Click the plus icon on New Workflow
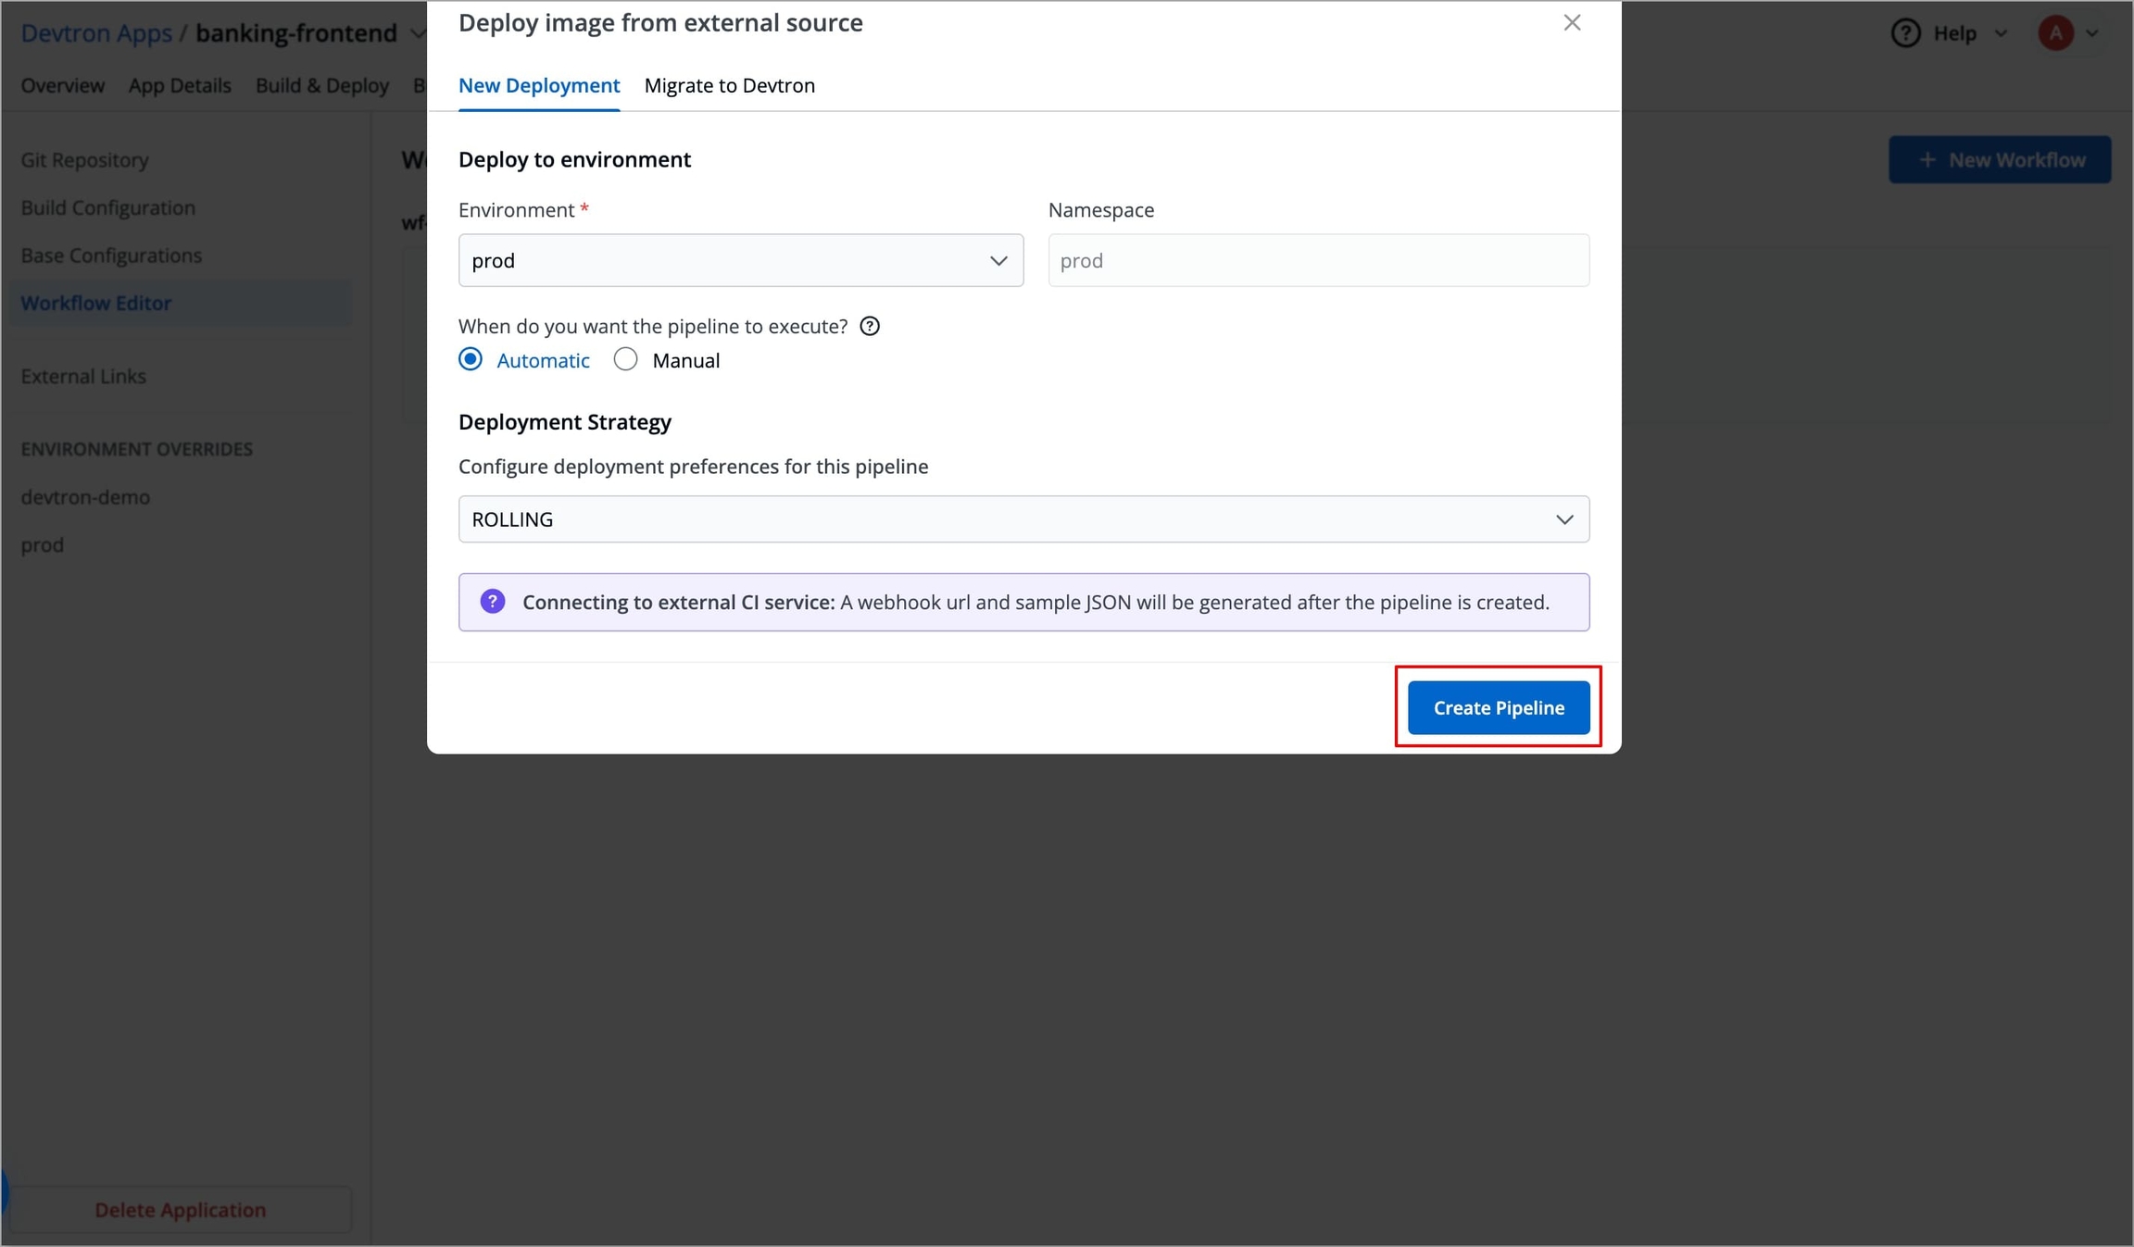 click(x=1927, y=160)
